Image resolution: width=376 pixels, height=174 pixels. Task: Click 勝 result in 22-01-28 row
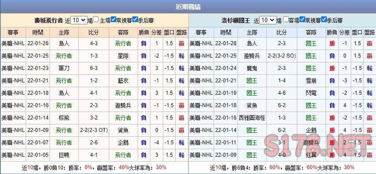coord(332,43)
